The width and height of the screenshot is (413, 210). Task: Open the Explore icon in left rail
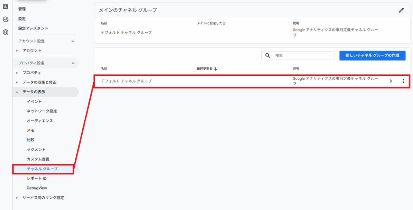[5, 19]
